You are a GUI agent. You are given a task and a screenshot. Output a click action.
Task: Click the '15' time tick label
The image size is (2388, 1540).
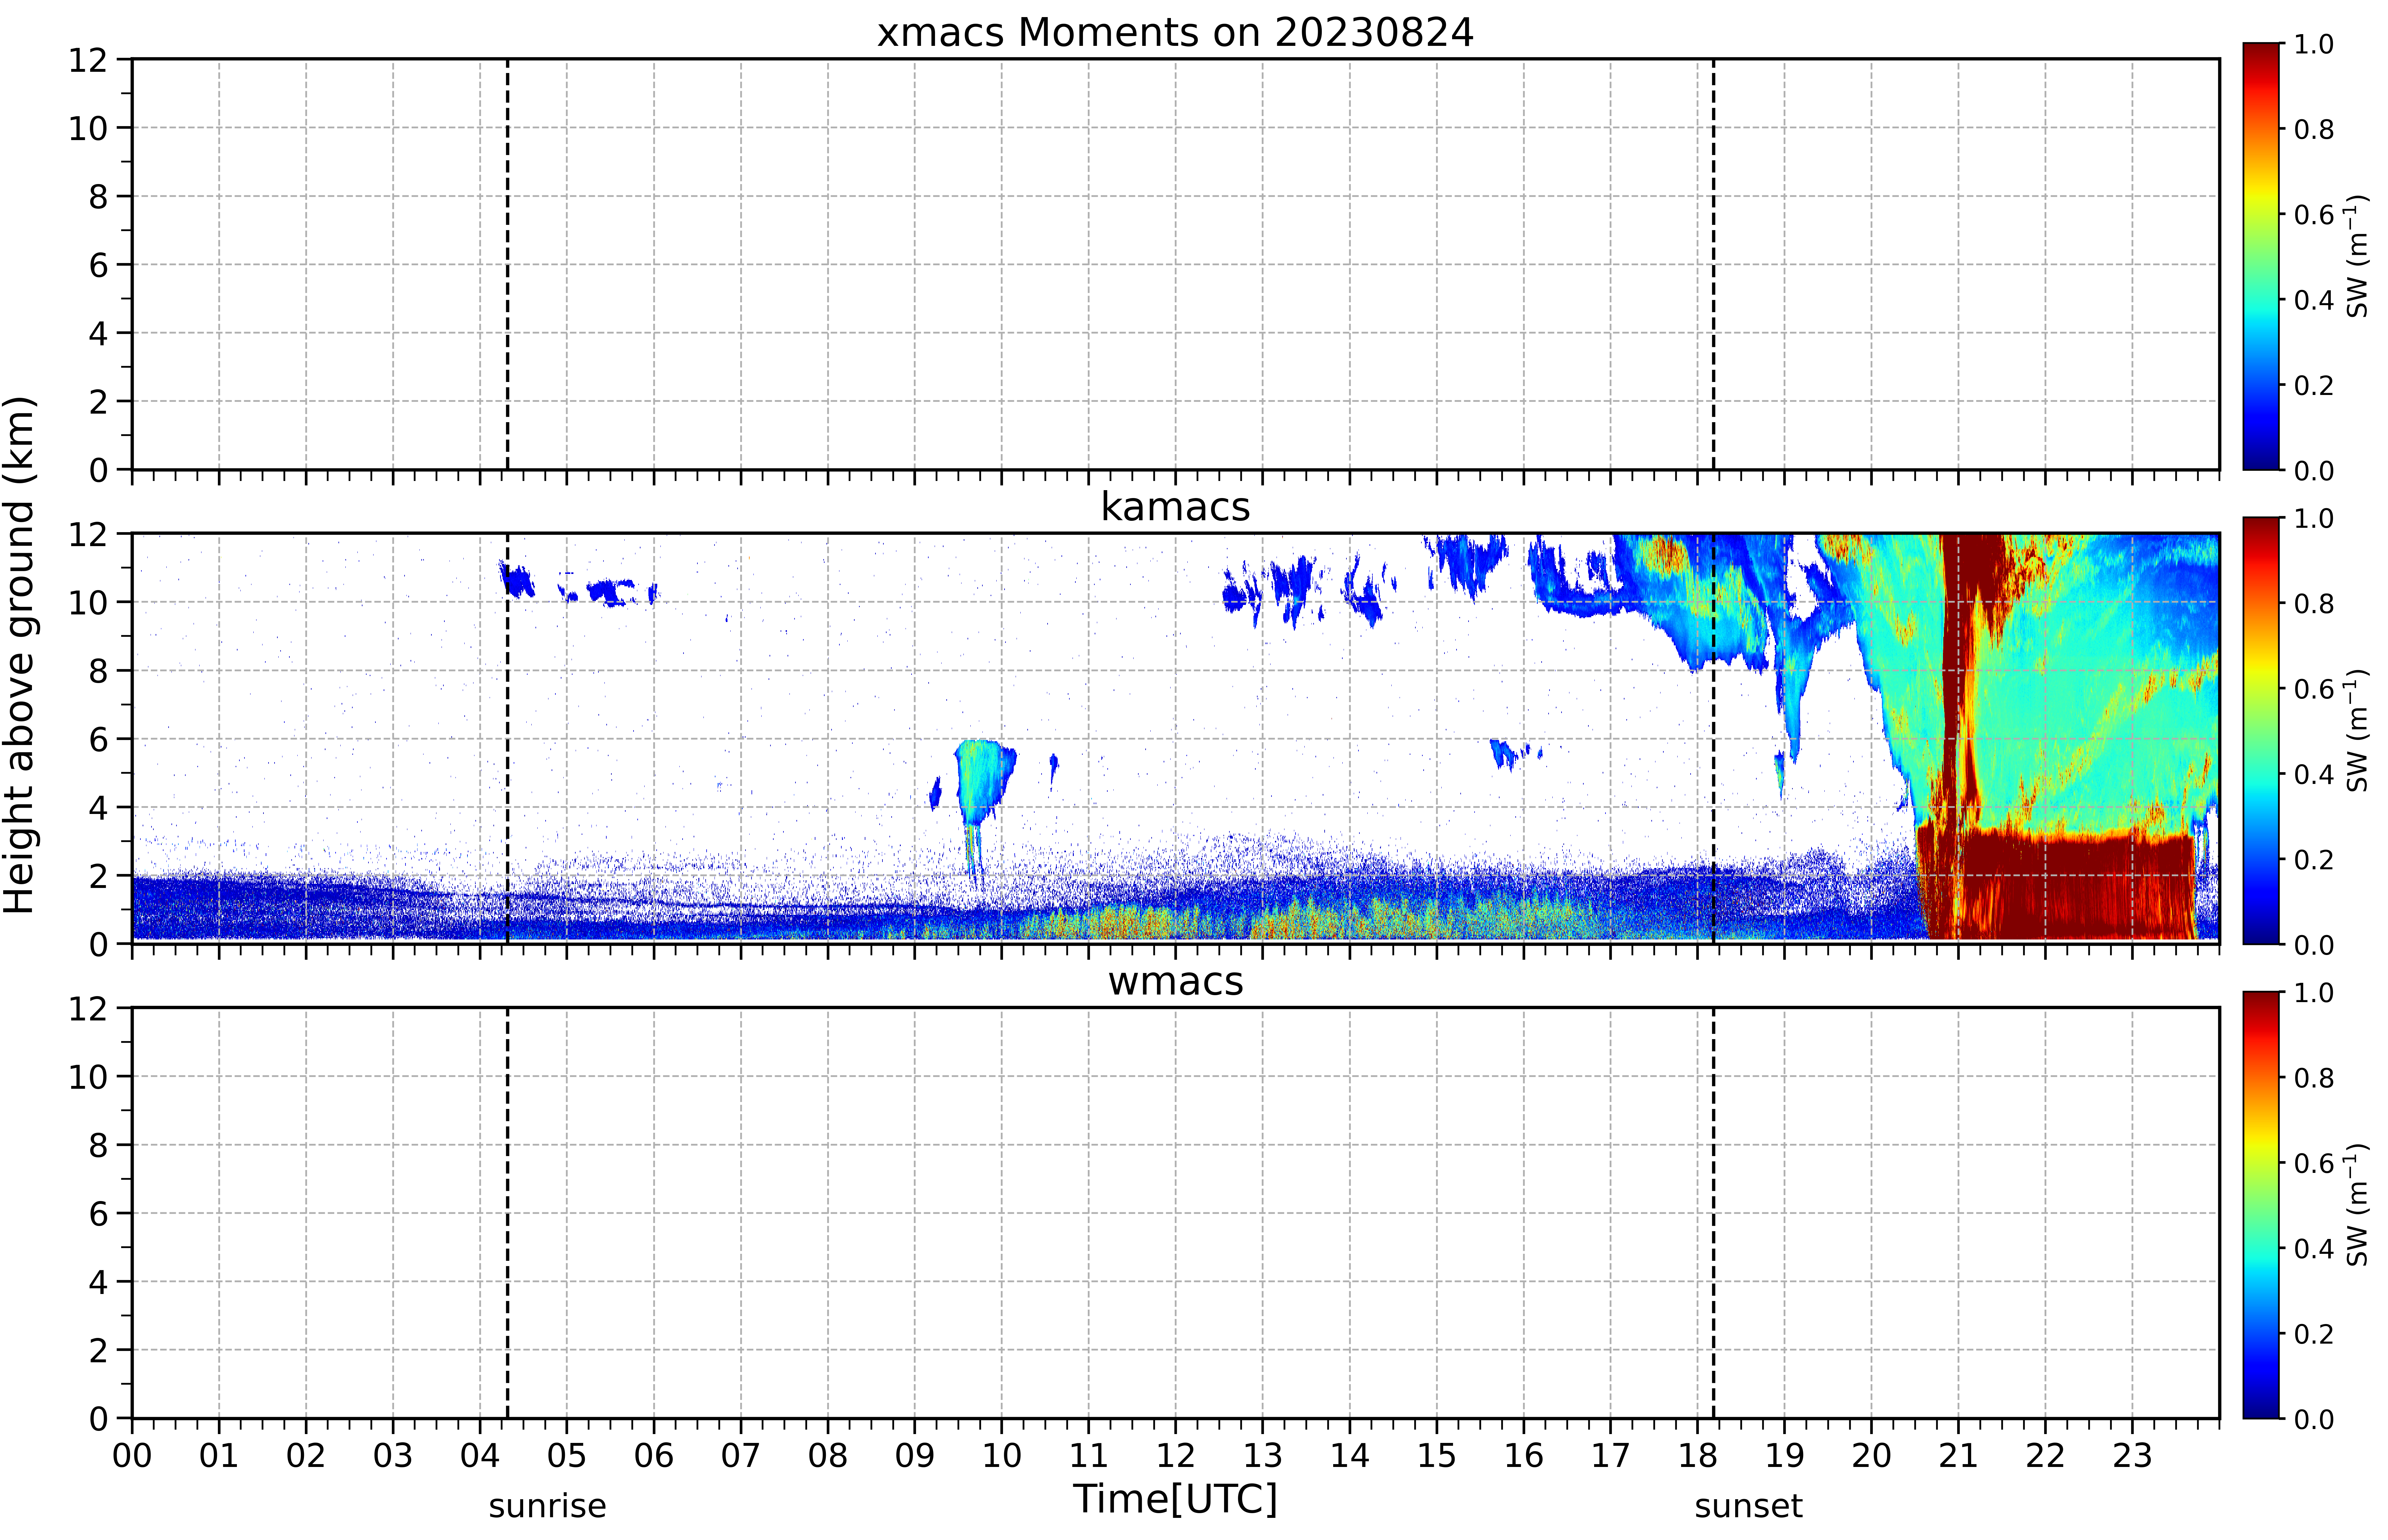[x=1437, y=1456]
